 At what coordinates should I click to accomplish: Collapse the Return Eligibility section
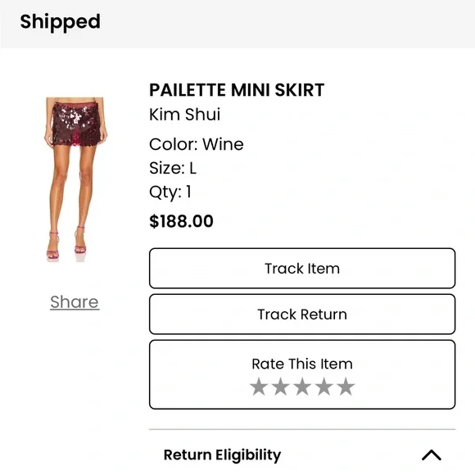pyautogui.click(x=432, y=455)
